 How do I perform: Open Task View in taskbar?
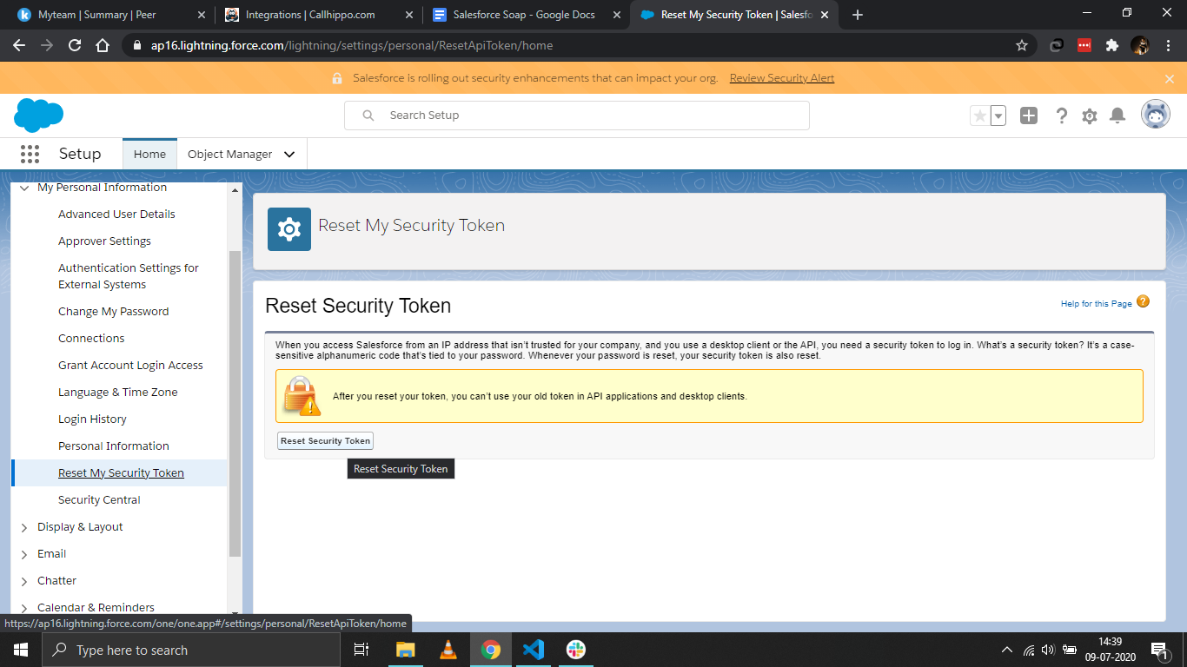click(361, 650)
